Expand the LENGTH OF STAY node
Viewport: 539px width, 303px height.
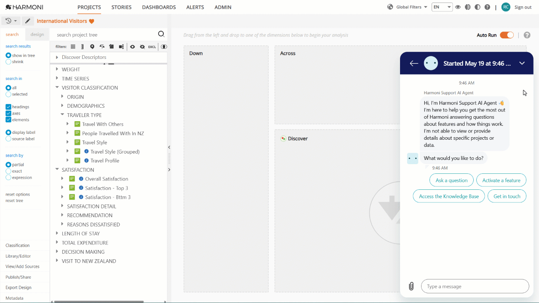(57, 234)
